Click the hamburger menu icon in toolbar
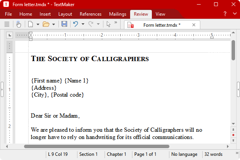This screenshot has height=160, width=240. (x=7, y=24)
